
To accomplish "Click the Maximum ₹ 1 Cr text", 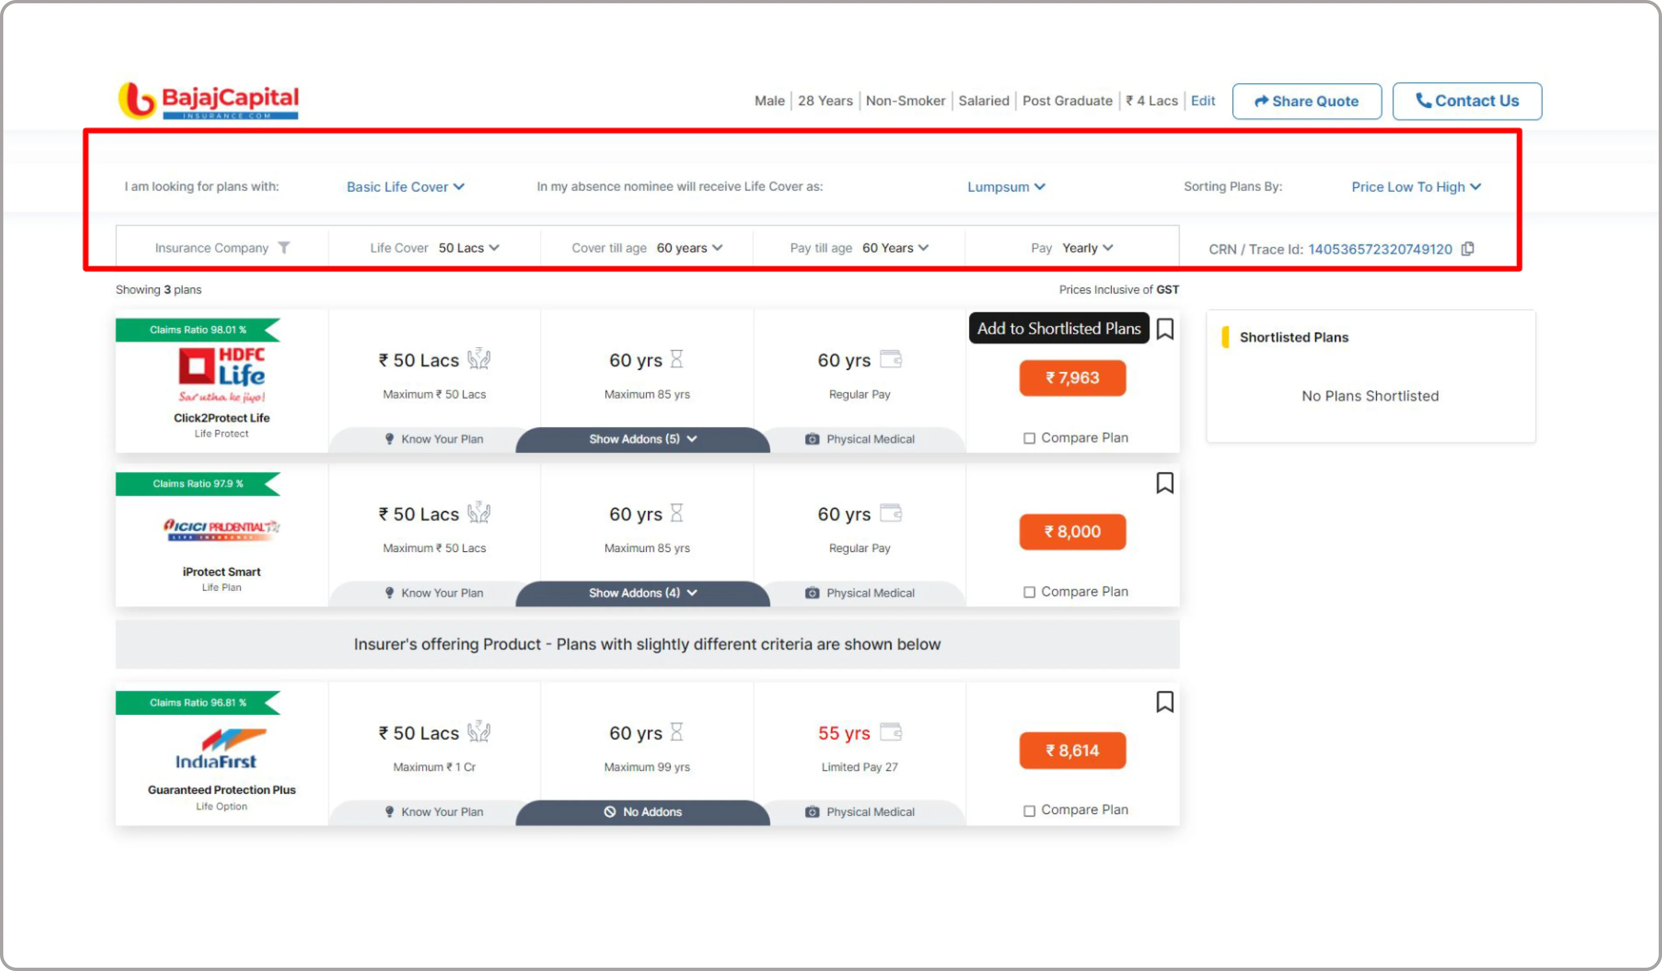I will tap(434, 767).
